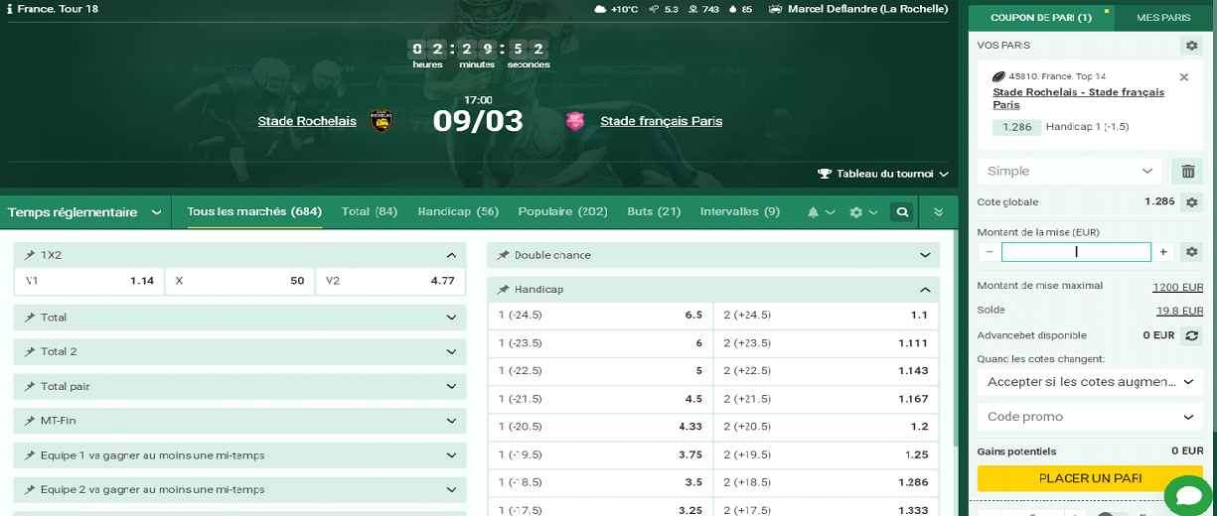Click the Placer un pari button
The height and width of the screenshot is (516, 1217).
tap(1090, 478)
